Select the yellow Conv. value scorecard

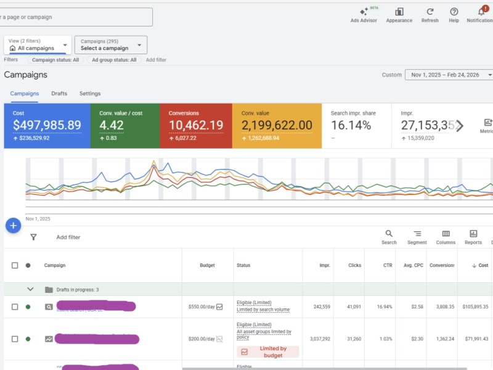(277, 126)
